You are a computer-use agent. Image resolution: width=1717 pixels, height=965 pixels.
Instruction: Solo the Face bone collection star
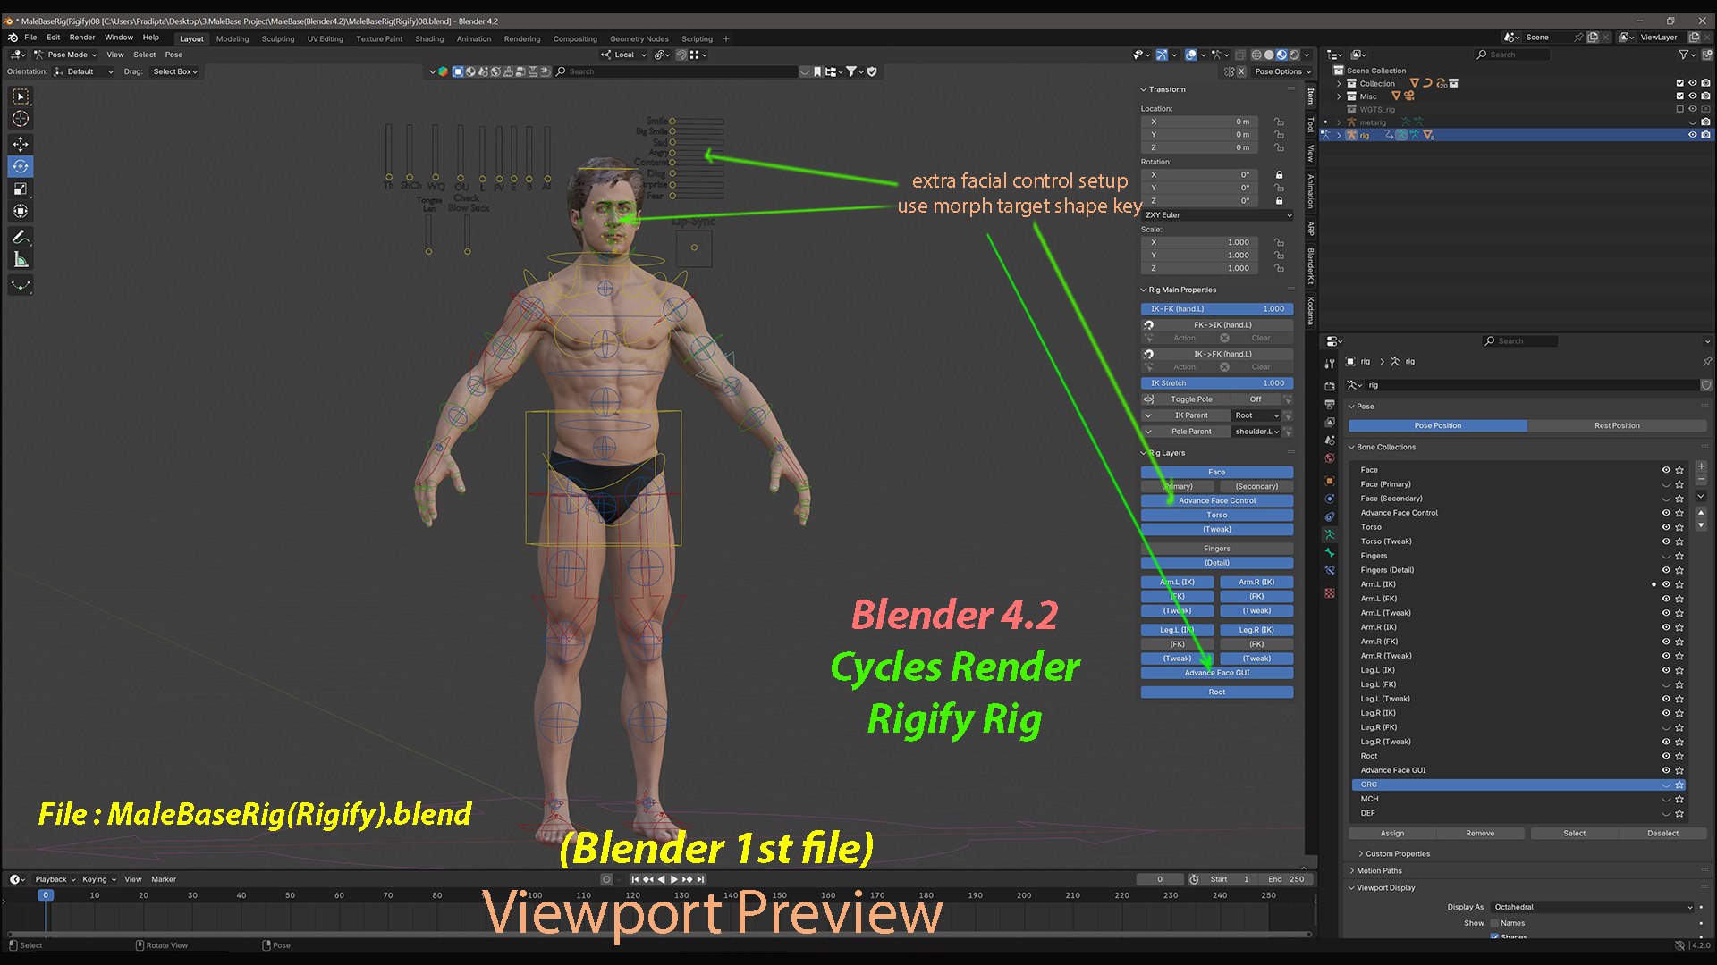coord(1679,470)
